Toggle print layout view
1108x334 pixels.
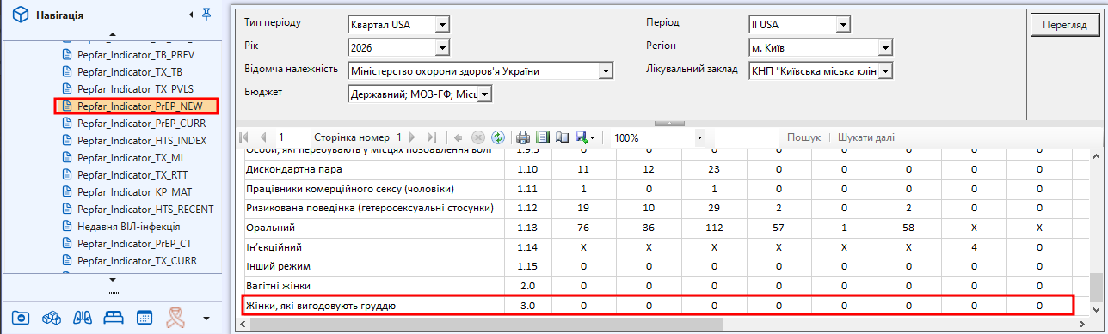542,137
